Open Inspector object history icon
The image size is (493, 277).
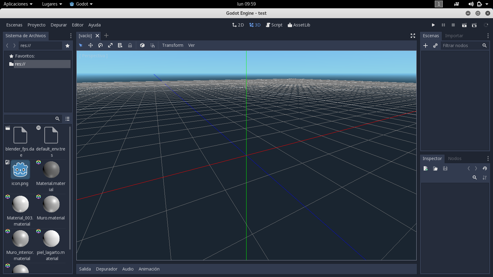point(485,168)
